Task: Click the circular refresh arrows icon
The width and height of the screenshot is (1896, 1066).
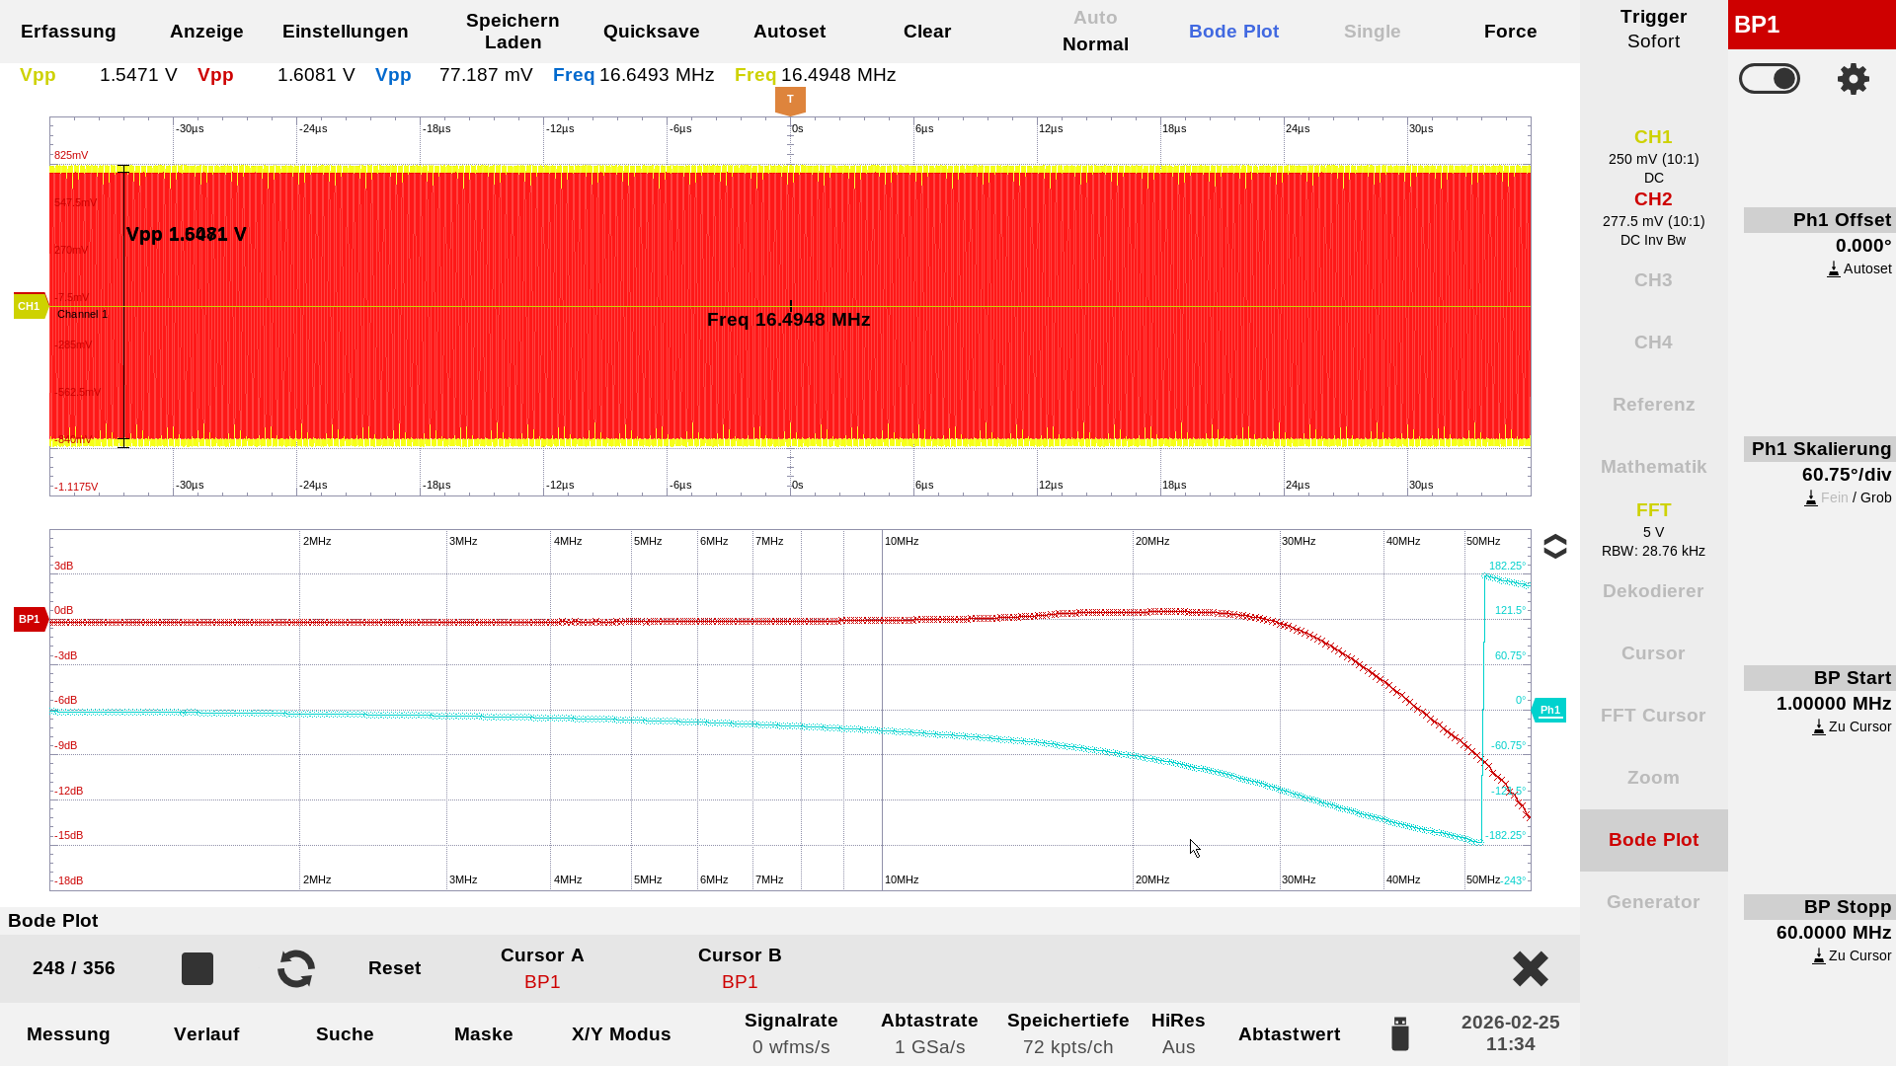Action: (296, 968)
